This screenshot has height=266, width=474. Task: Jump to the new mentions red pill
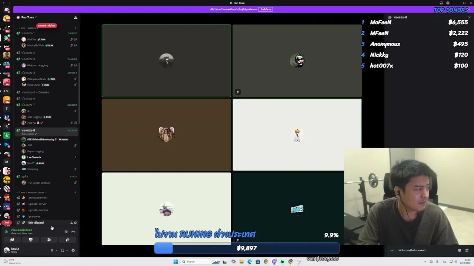pos(46,25)
